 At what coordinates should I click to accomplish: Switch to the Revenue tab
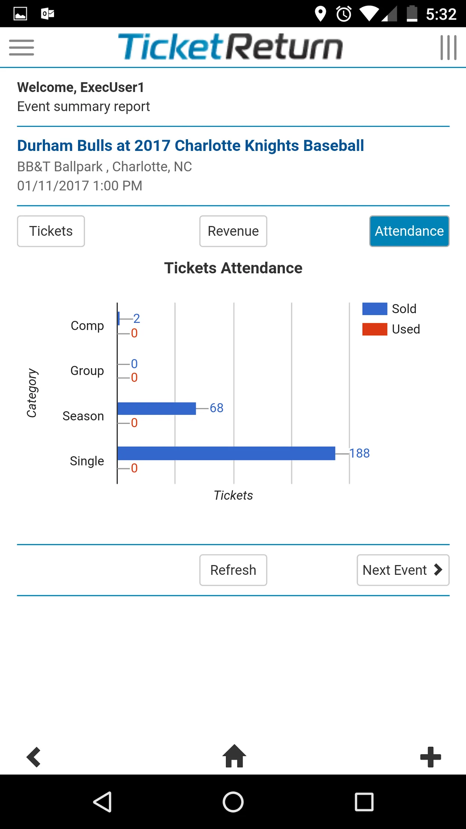pyautogui.click(x=233, y=231)
